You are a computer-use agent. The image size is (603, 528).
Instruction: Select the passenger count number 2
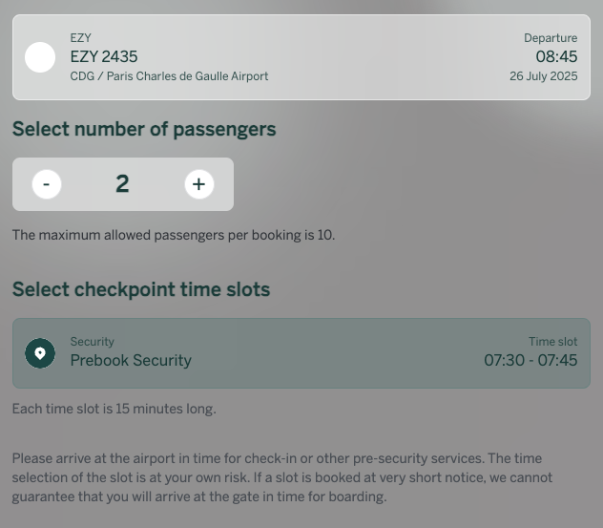pyautogui.click(x=122, y=184)
